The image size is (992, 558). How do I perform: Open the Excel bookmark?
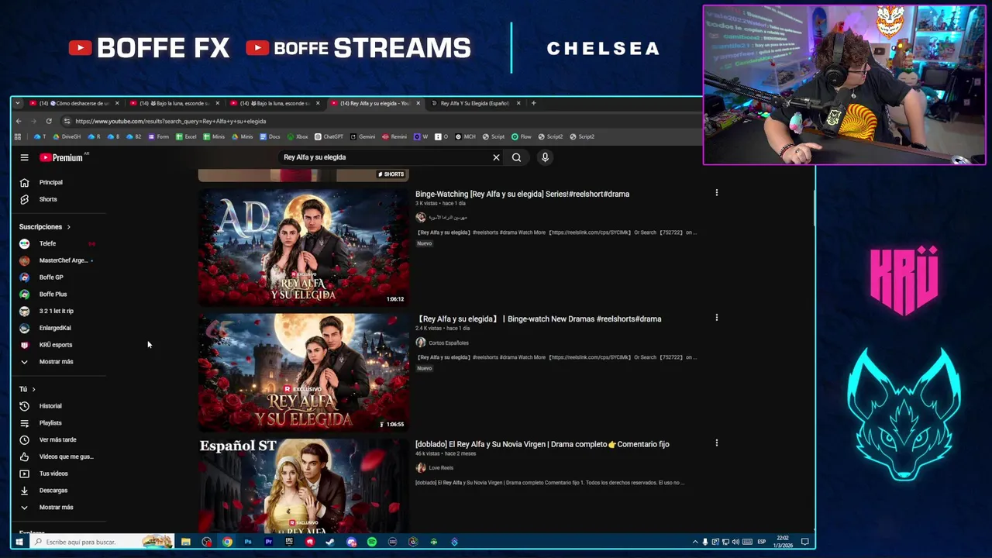tap(186, 136)
